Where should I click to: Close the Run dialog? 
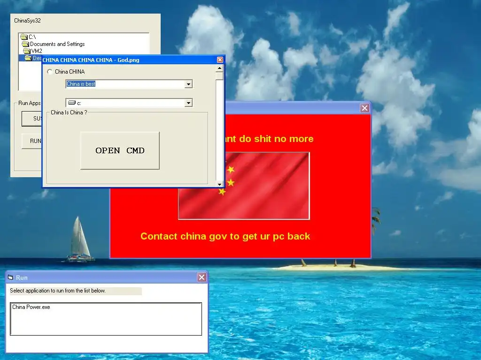click(x=202, y=277)
